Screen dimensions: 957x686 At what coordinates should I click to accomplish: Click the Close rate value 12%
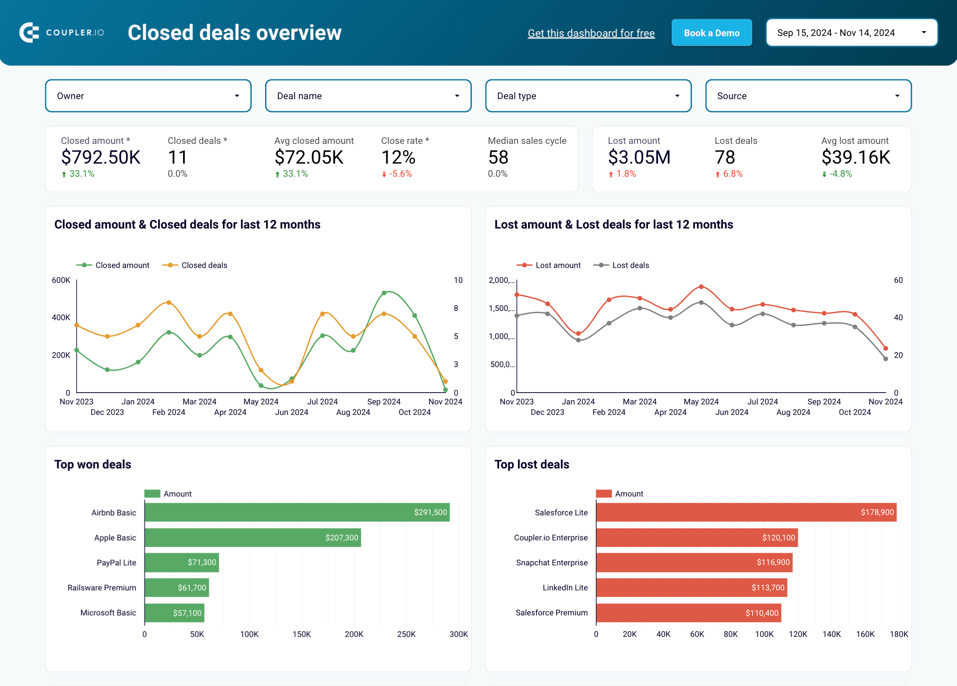(x=398, y=157)
